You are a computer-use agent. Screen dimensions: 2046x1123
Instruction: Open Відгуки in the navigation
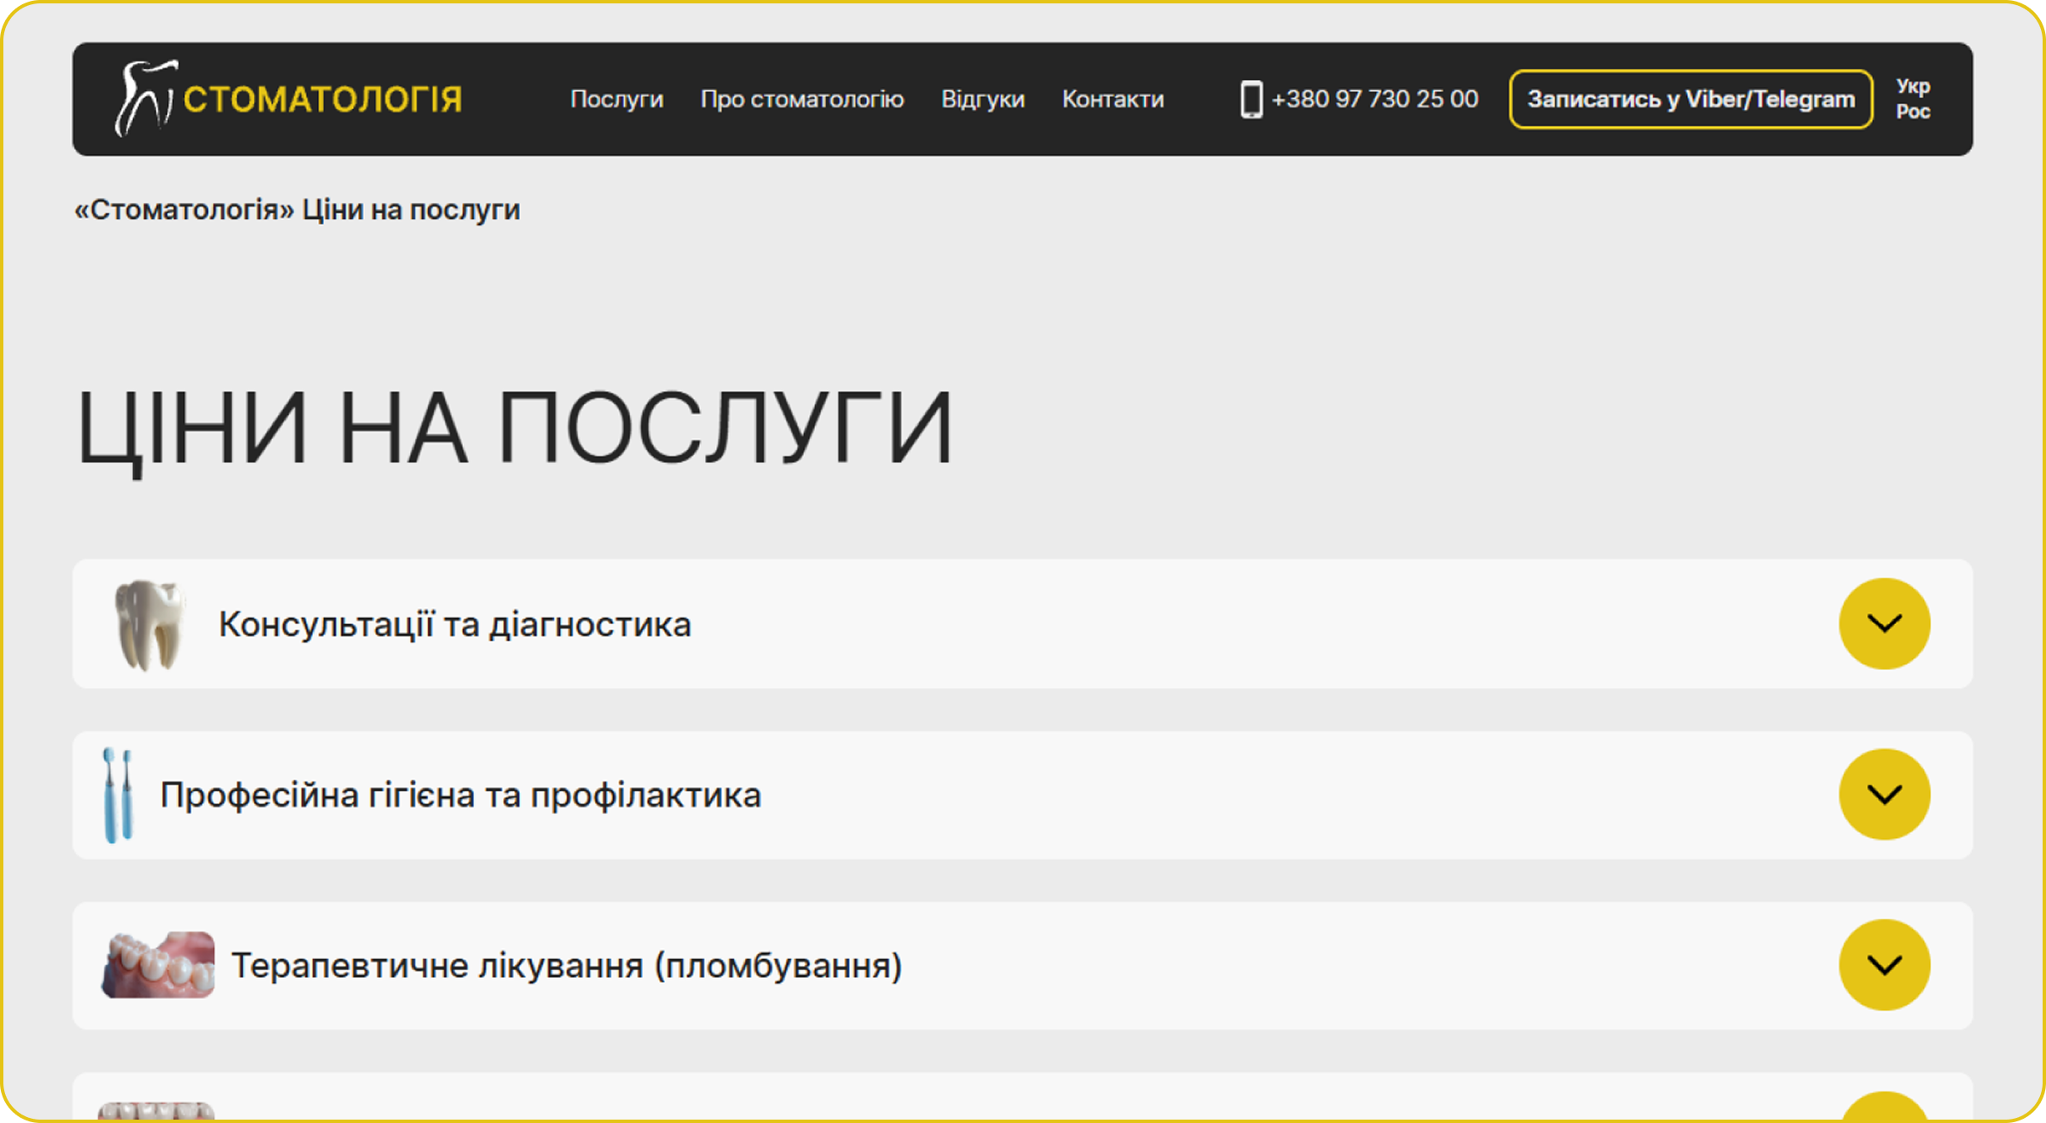click(x=982, y=99)
